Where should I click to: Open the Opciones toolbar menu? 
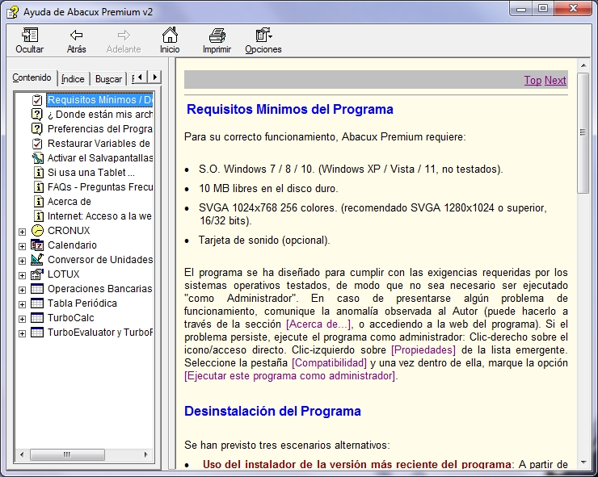pos(263,36)
